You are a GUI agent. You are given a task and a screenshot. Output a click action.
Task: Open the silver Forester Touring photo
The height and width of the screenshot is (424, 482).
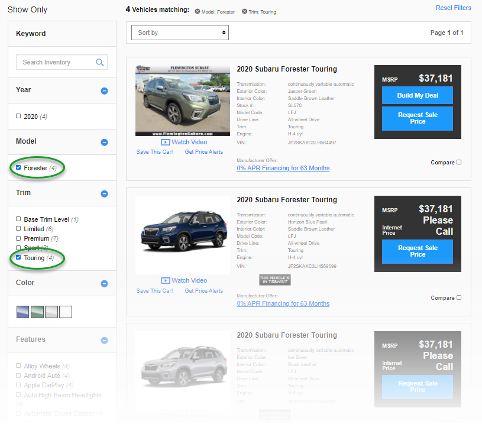tap(183, 368)
